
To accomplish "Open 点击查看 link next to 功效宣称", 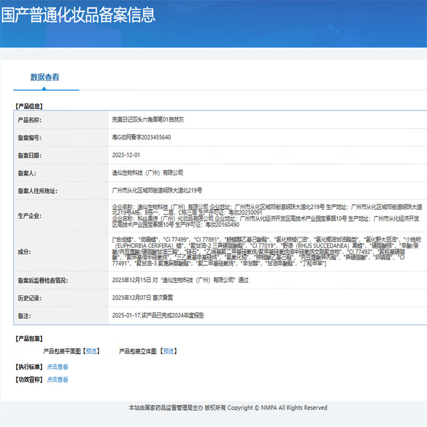I will [58, 379].
